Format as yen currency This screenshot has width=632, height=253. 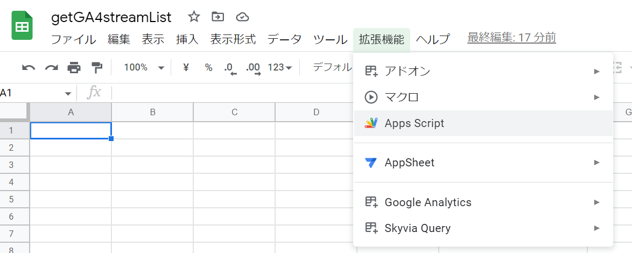point(186,68)
